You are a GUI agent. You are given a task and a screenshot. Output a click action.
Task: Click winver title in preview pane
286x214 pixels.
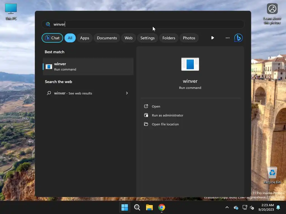tap(190, 81)
